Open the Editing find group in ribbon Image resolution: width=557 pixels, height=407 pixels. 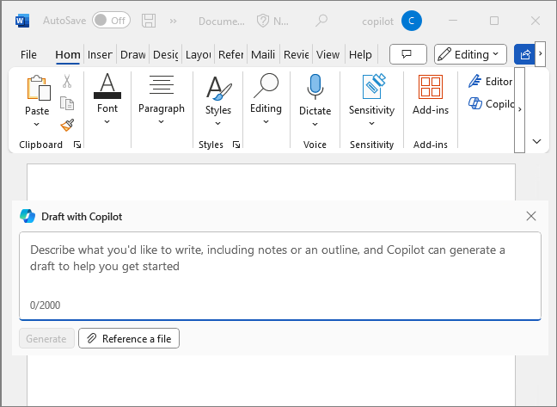(x=266, y=99)
